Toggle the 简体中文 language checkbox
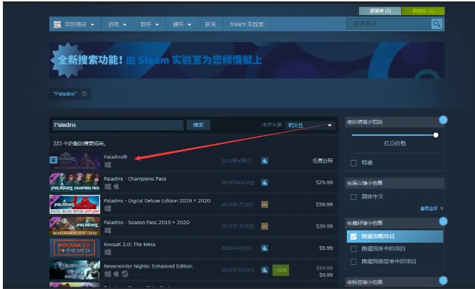The height and width of the screenshot is (289, 475). coord(353,196)
